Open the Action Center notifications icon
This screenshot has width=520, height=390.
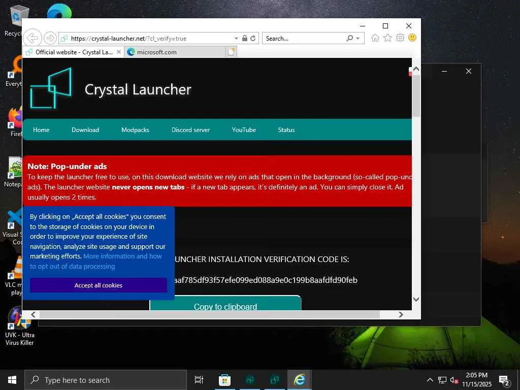[504, 380]
